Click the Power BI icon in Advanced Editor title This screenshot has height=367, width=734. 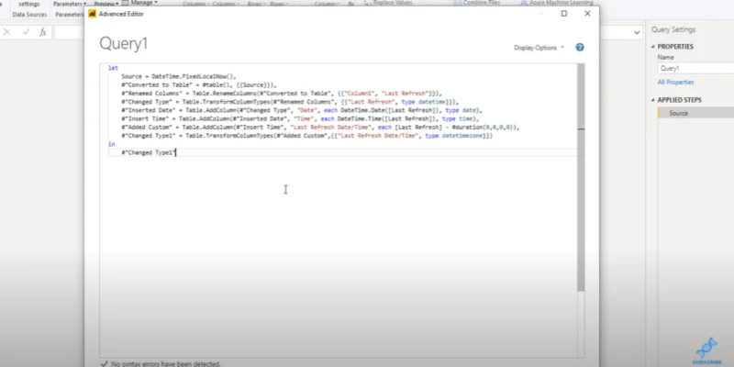[93, 14]
